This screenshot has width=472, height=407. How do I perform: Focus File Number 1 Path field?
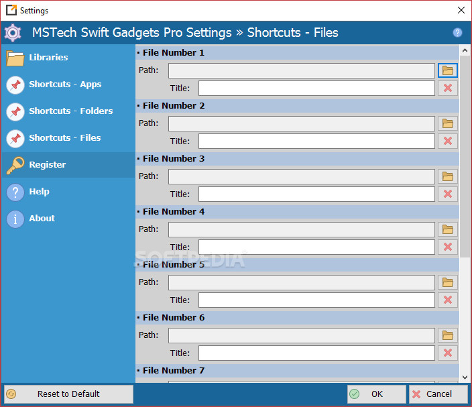302,71
